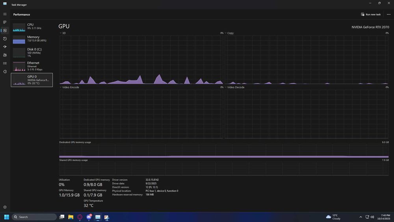Click the Task Manager title bar icon
The width and height of the screenshot is (394, 222).
(5, 4)
